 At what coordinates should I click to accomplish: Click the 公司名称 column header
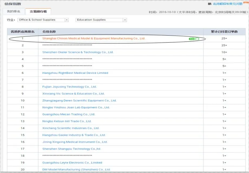click(49, 32)
